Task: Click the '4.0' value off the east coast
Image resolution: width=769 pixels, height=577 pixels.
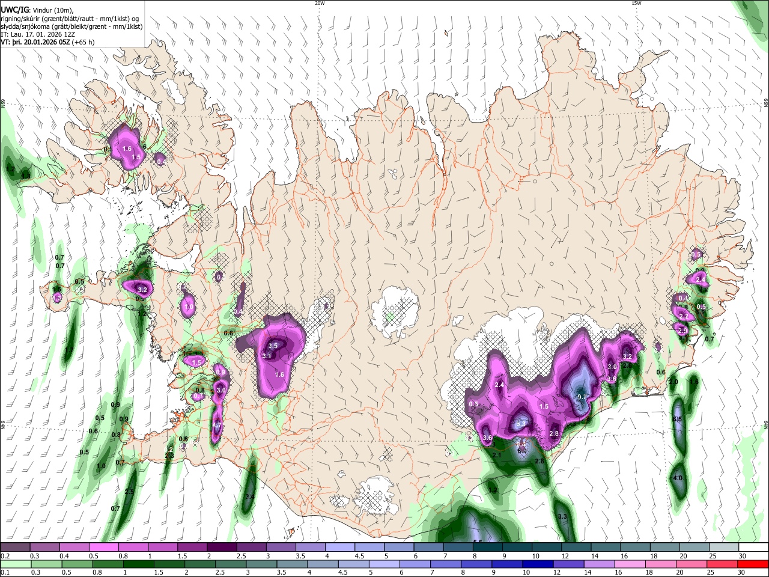Action: pyautogui.click(x=678, y=478)
